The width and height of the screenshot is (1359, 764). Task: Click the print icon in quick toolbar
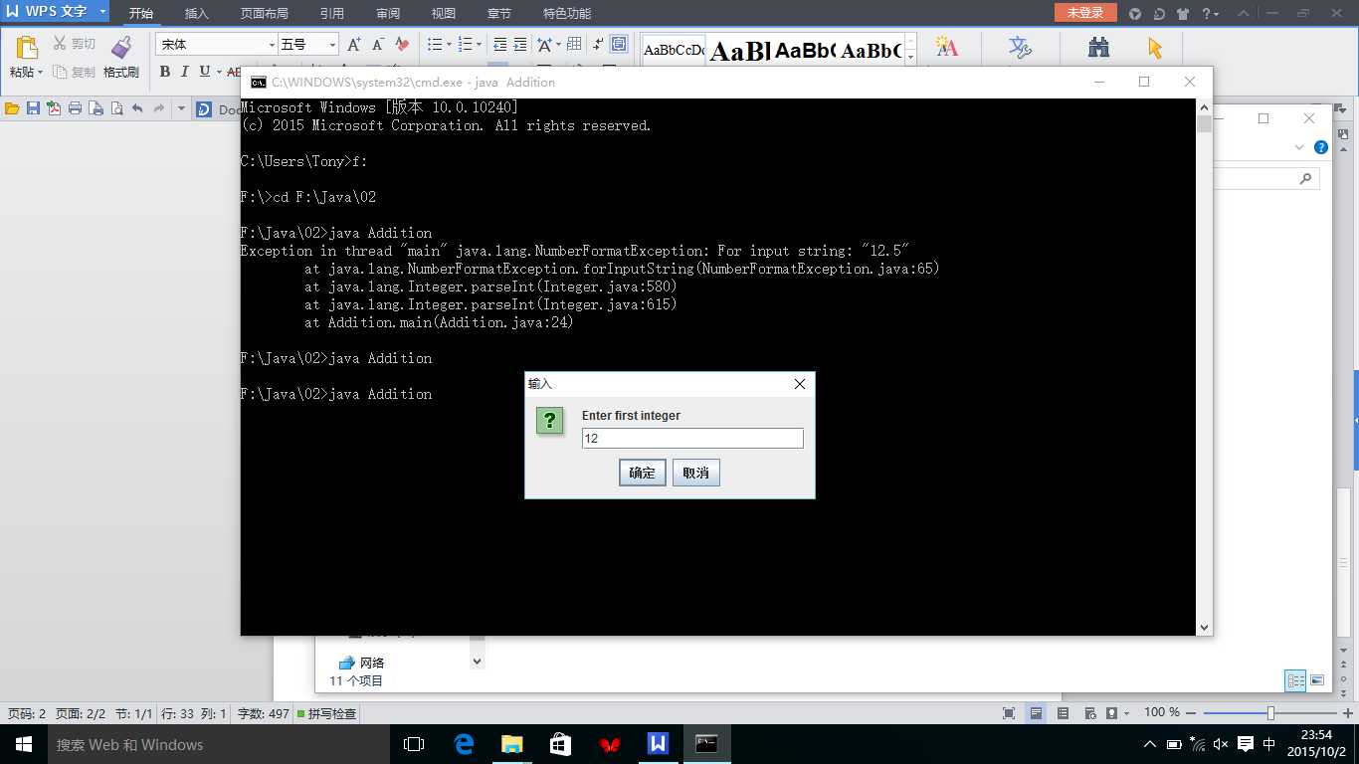click(x=75, y=108)
